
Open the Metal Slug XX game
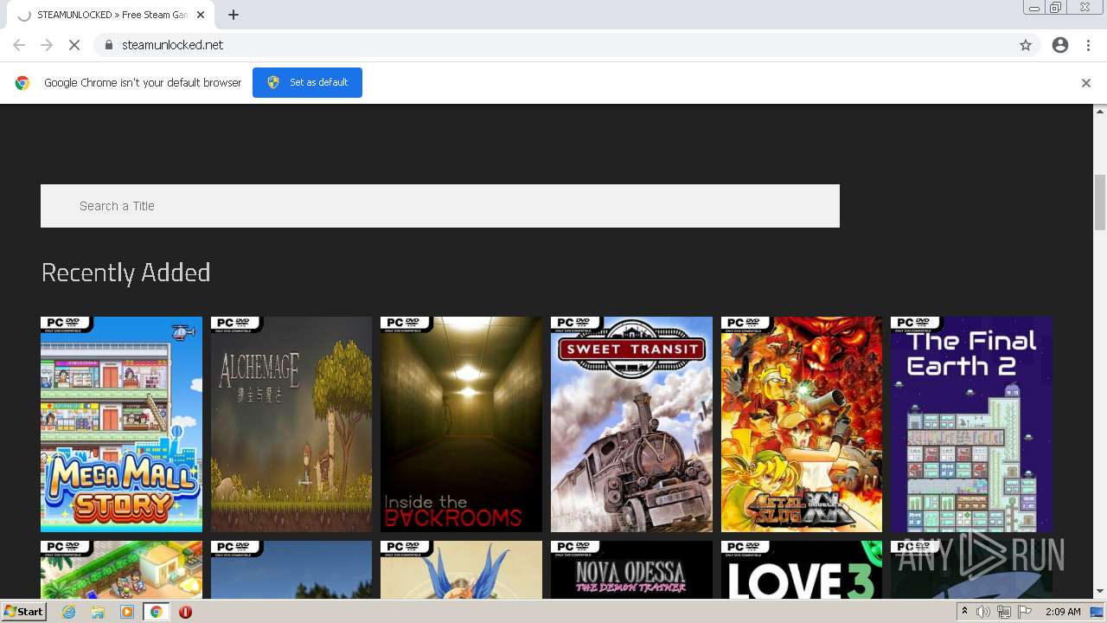[802, 424]
